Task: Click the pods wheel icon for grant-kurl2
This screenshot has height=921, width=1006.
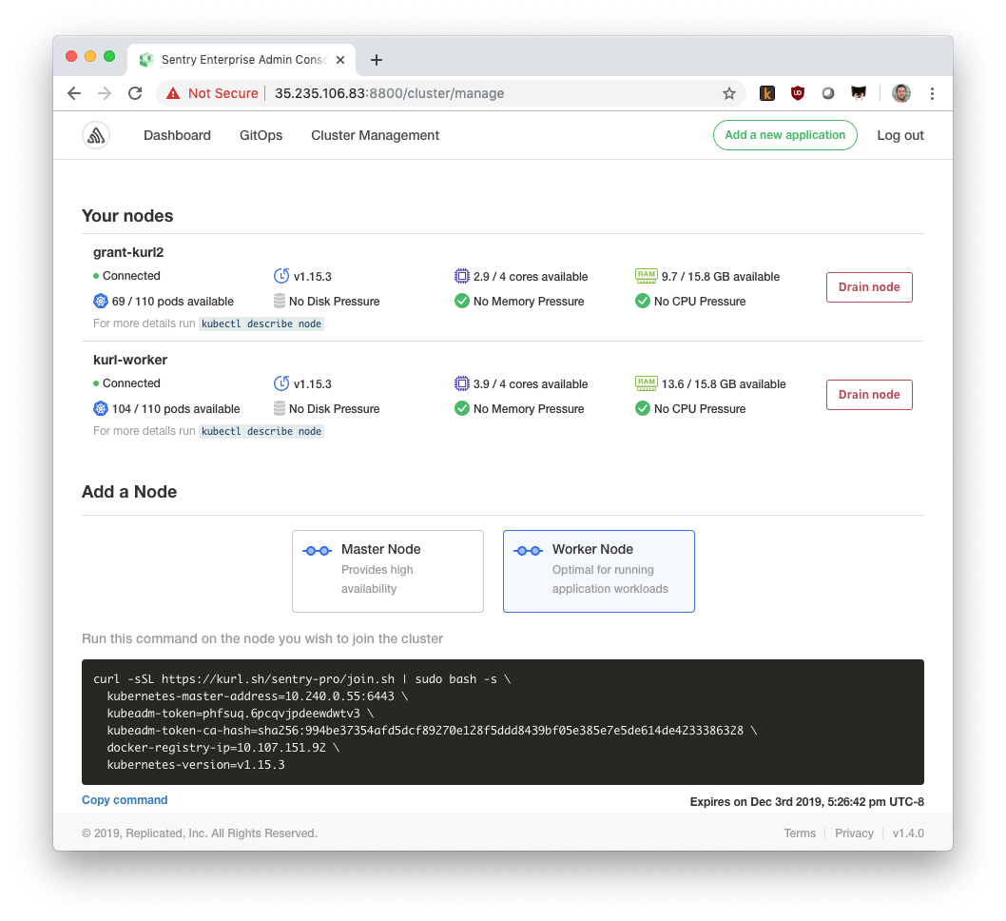Action: click(x=101, y=301)
